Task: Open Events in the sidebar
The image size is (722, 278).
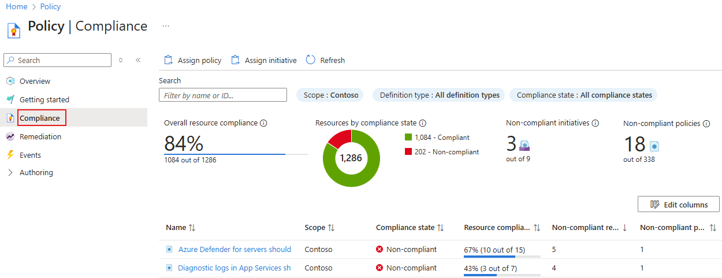Action: [30, 155]
